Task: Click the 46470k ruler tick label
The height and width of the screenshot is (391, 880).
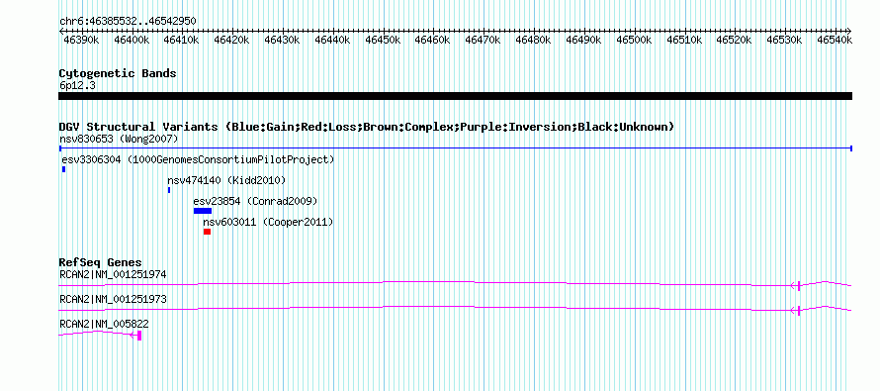Action: point(484,40)
